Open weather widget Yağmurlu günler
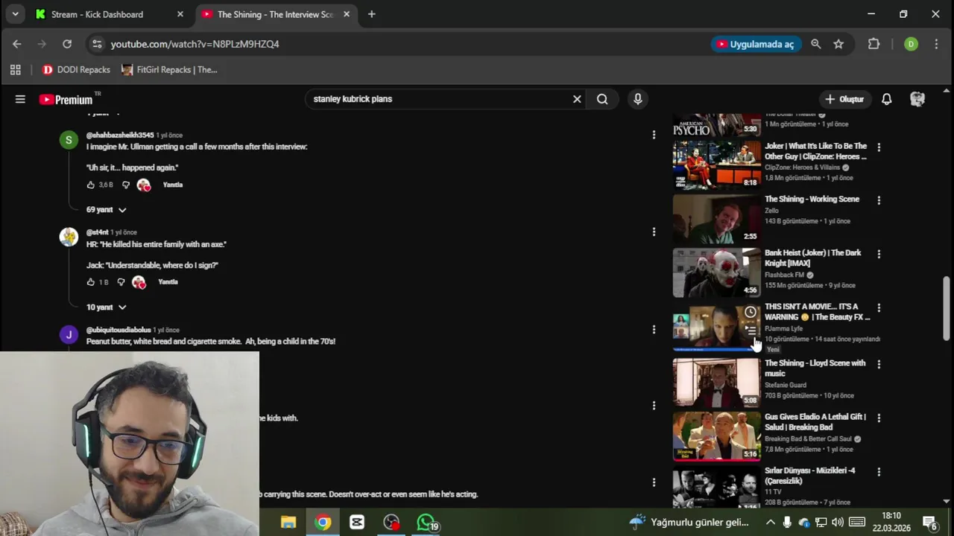The height and width of the screenshot is (536, 954). (689, 523)
